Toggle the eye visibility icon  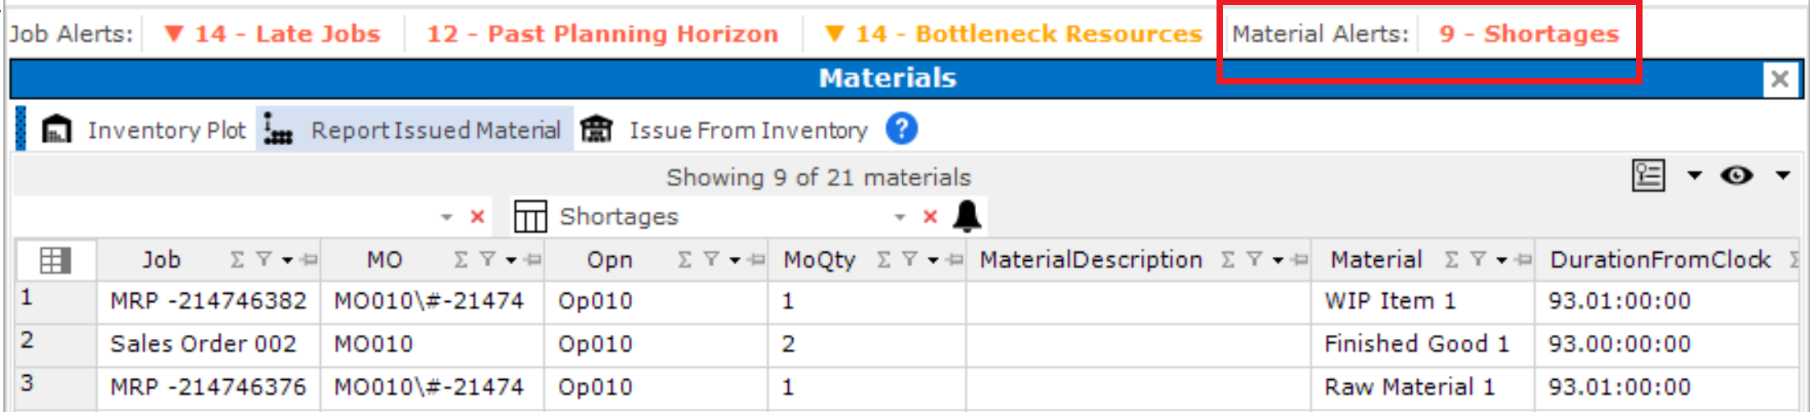pos(1737,176)
